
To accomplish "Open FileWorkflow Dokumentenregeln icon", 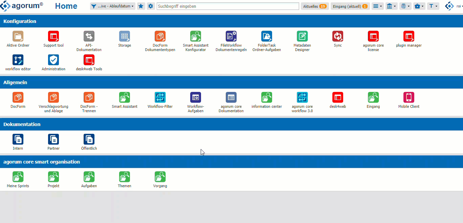I will point(231,36).
